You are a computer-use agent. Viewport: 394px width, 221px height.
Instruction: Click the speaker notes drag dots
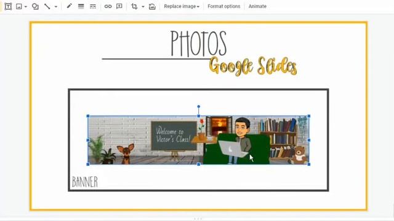[198, 219]
